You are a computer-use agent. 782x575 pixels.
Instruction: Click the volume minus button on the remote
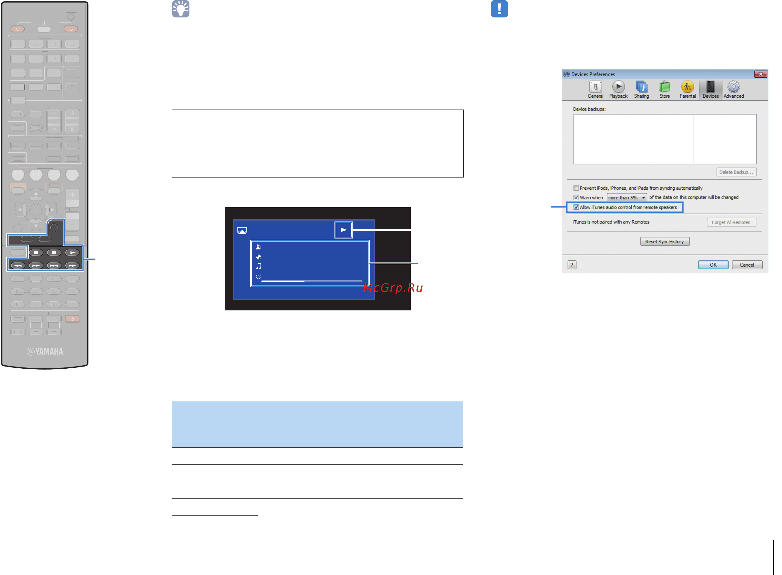[72, 225]
